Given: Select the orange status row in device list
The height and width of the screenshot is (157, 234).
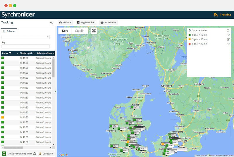Looking at the screenshot, I should (x=26, y=117).
